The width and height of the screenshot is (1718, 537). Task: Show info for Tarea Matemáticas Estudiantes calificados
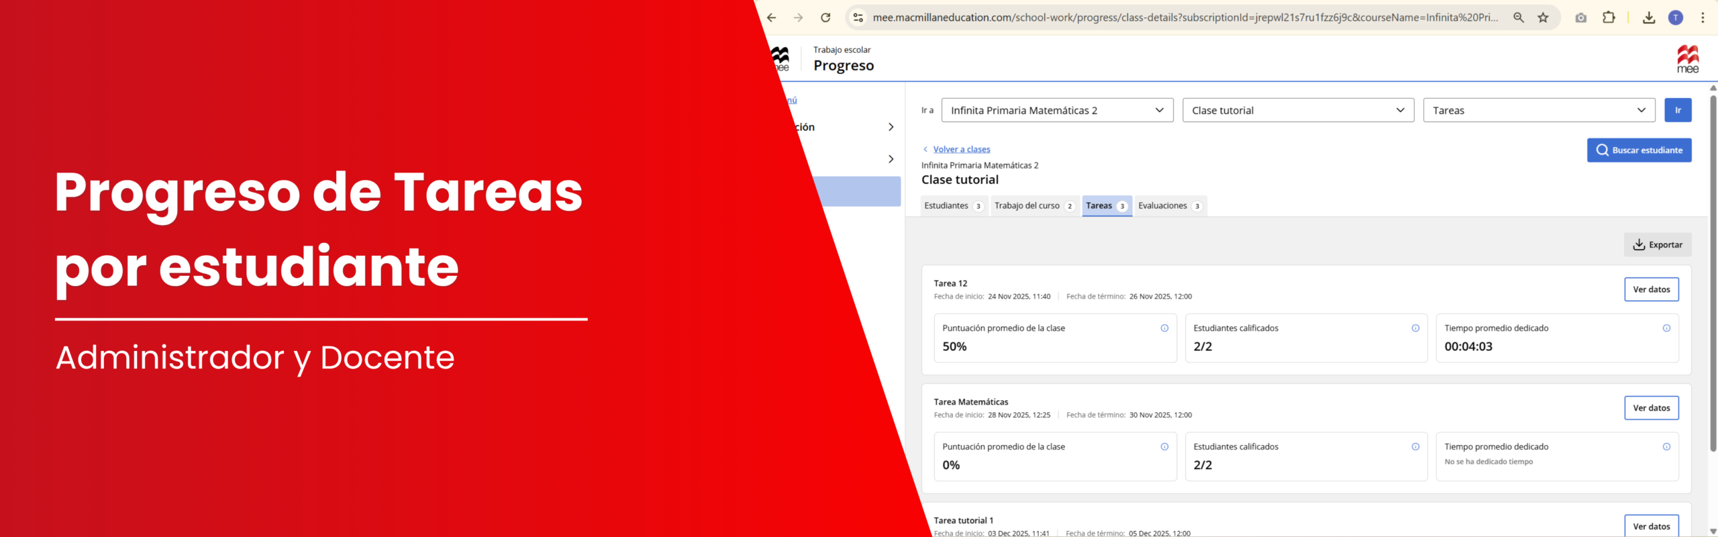coord(1415,447)
